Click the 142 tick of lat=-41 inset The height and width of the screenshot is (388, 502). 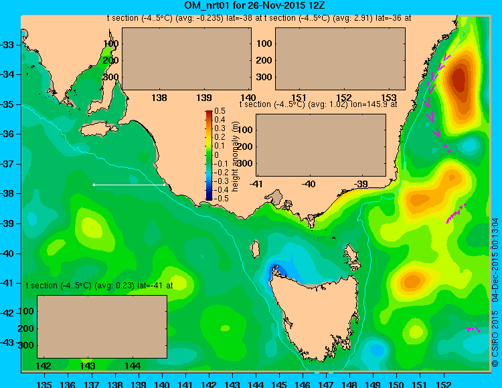44,366
